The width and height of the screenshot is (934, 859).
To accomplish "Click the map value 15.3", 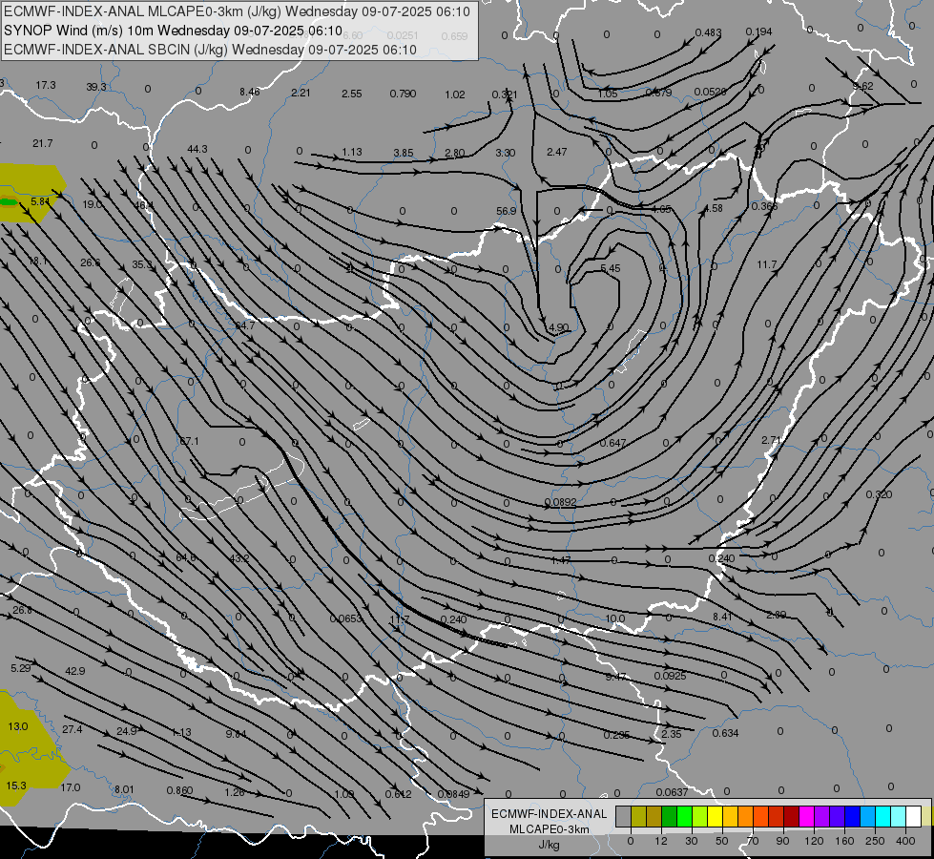I will click(x=16, y=786).
